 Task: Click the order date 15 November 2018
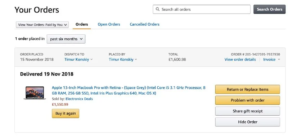click(x=37, y=59)
